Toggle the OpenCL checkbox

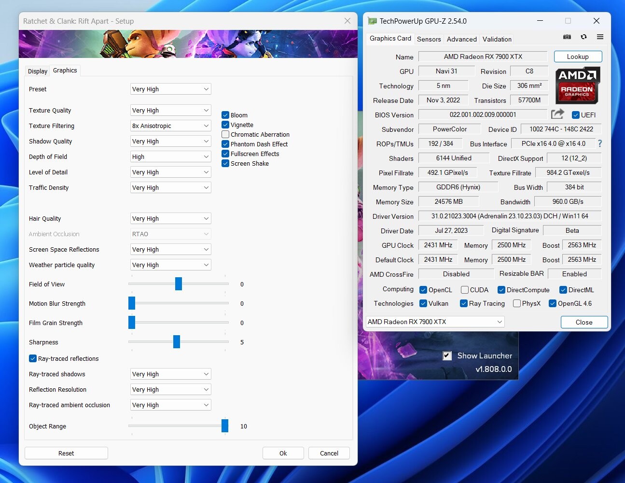coord(423,290)
